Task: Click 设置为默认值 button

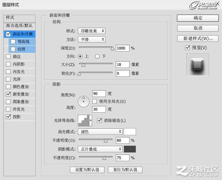Action: click(x=87, y=170)
